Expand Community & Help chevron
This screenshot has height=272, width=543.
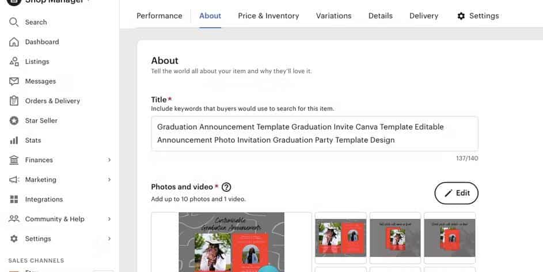pos(109,219)
